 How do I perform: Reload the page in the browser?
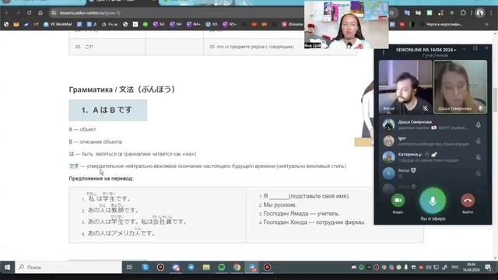point(30,12)
